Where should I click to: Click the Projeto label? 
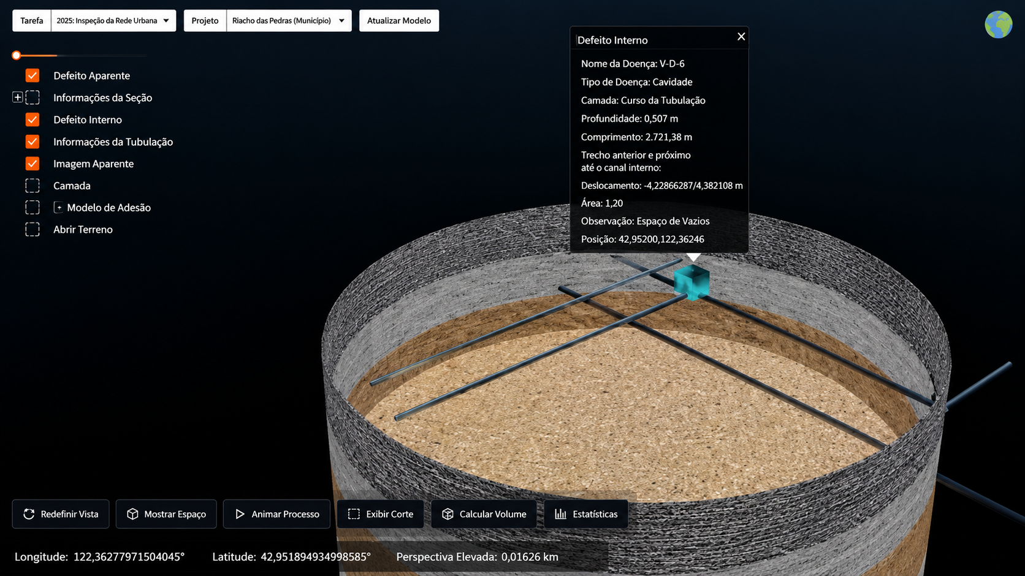pos(205,21)
